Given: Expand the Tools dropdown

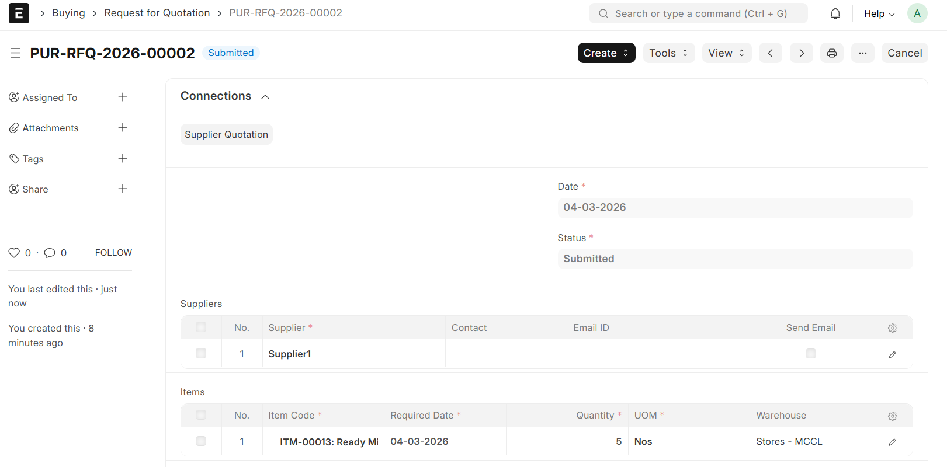Looking at the screenshot, I should tap(668, 53).
